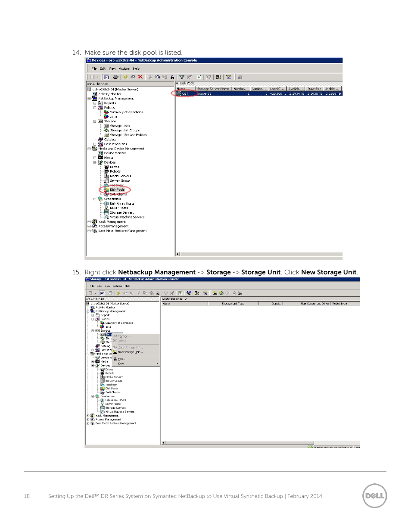Open File menu in the Storage console
The image size is (411, 532).
click(x=92, y=286)
